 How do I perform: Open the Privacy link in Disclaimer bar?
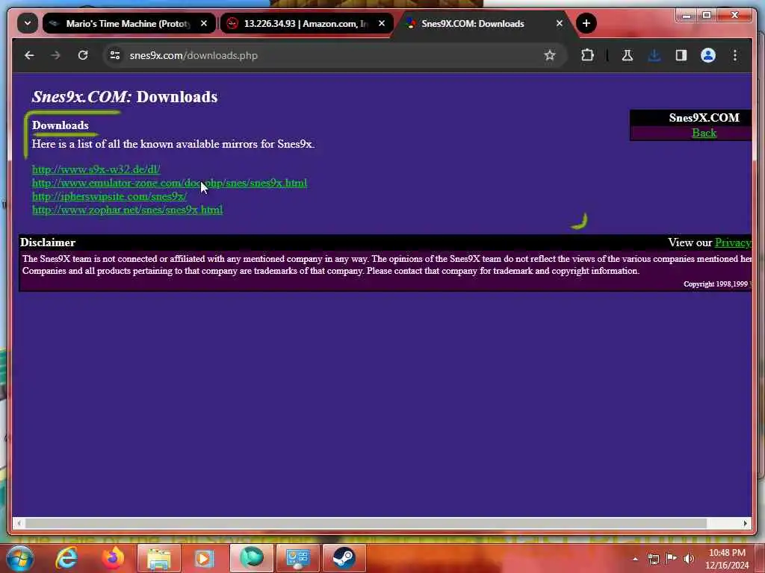733,242
